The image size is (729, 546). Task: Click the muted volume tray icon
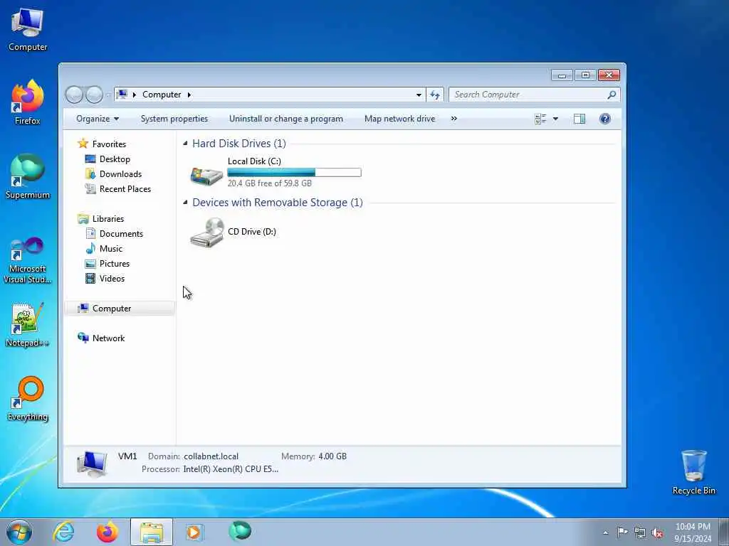(x=657, y=532)
